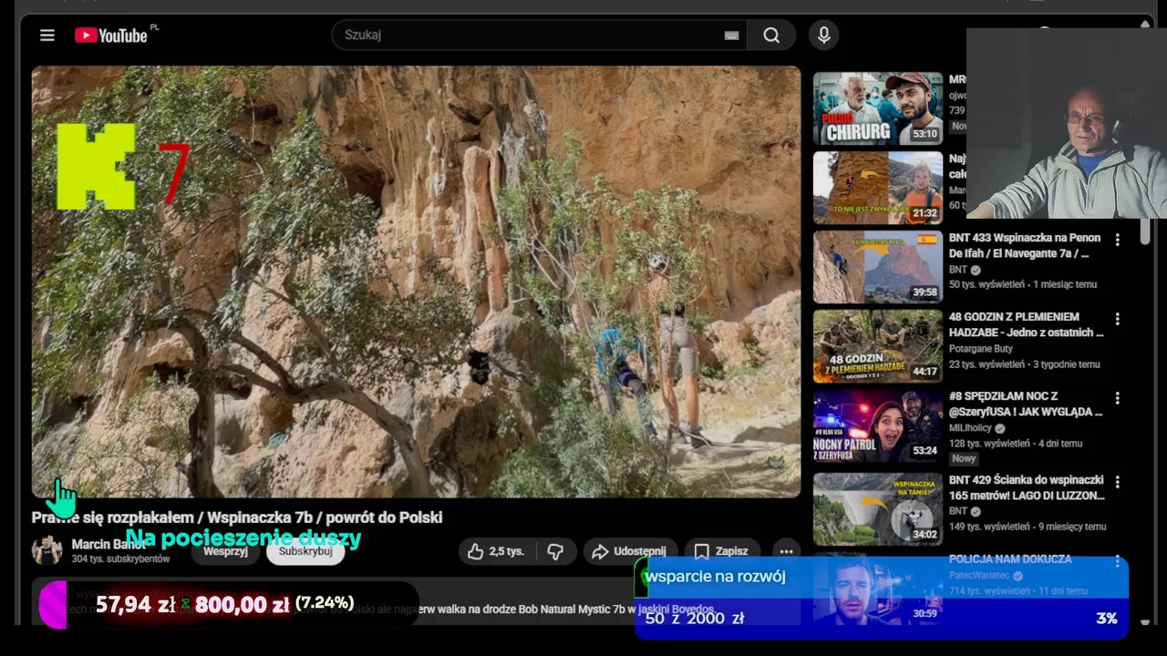Click the video player area
Image resolution: width=1167 pixels, height=656 pixels.
[x=416, y=282]
